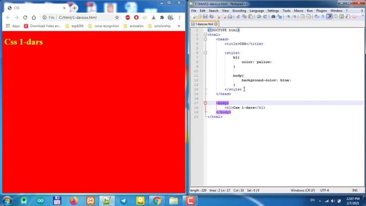Screen dimensions: 366x206
Task: Click Chrome's back arrow
Action: click(x=8, y=18)
